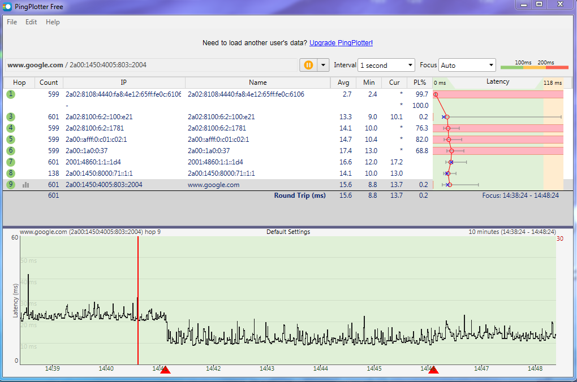
Task: Open the Edit menu
Action: pyautogui.click(x=31, y=22)
